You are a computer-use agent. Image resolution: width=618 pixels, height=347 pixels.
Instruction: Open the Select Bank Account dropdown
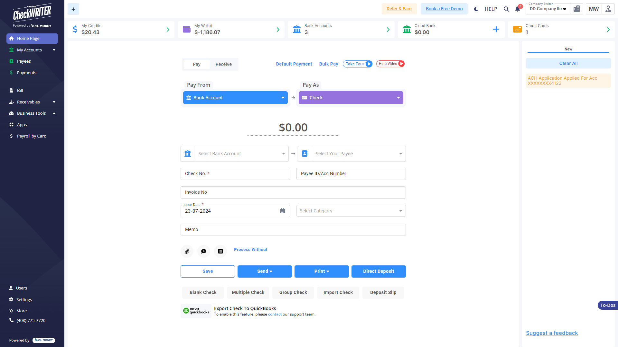[x=241, y=154]
